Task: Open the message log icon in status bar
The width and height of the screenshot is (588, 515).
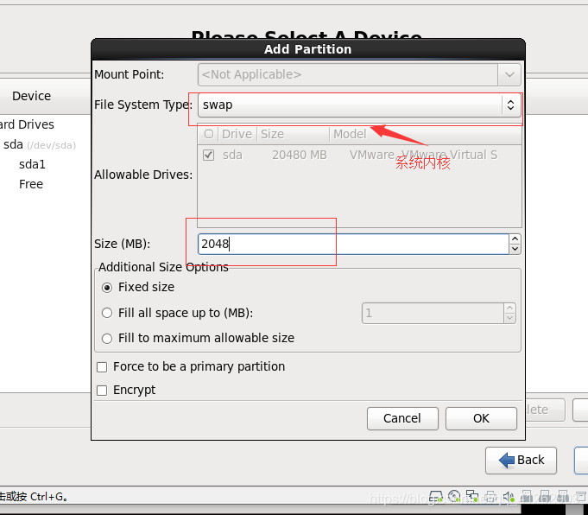Action: (x=582, y=497)
